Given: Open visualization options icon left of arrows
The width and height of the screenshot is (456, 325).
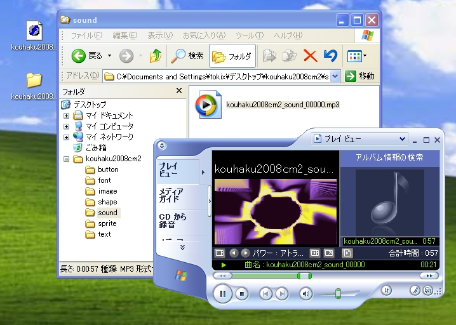Looking at the screenshot, I should tap(220, 253).
